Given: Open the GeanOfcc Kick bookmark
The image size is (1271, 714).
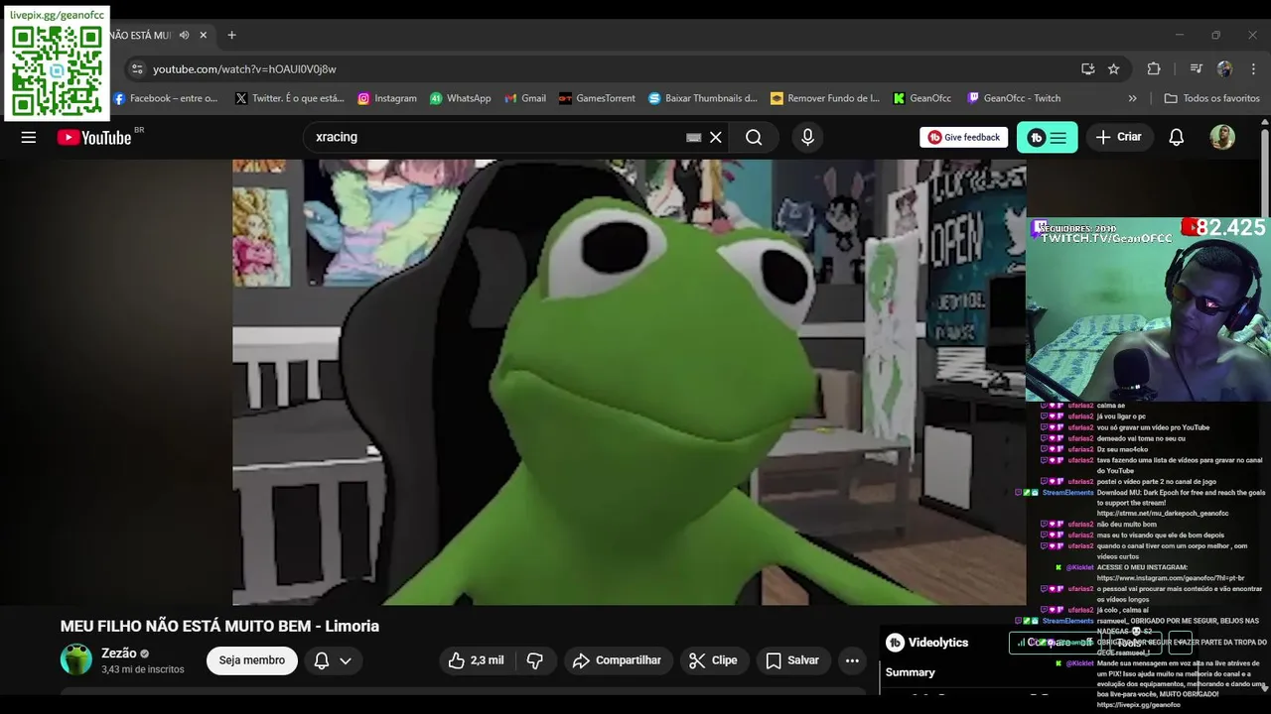Looking at the screenshot, I should coord(921,98).
